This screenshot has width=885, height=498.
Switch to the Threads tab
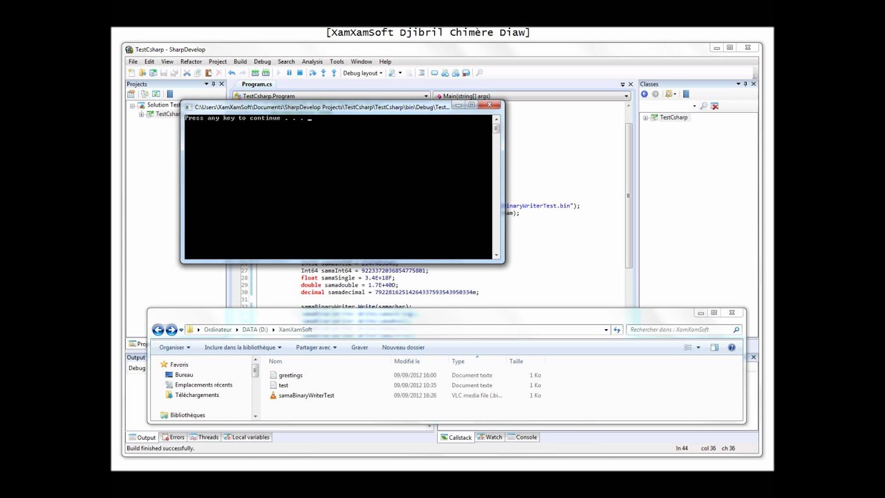204,437
